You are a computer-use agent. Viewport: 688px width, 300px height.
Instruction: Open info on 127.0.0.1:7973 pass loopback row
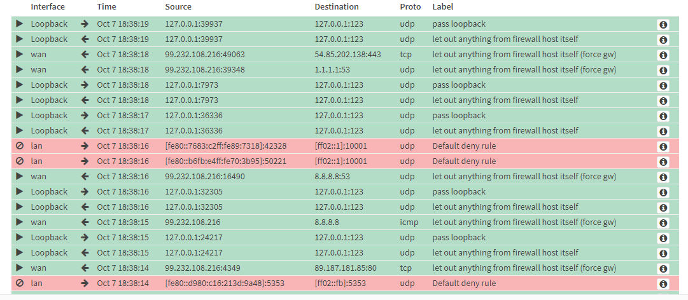(663, 86)
